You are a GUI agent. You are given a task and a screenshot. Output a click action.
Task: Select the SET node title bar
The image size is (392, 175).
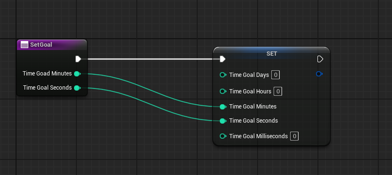click(x=272, y=53)
